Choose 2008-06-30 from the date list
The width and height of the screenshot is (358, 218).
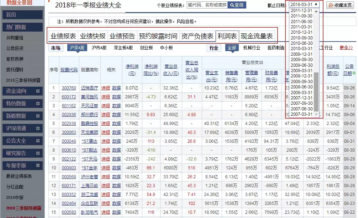coord(301,87)
